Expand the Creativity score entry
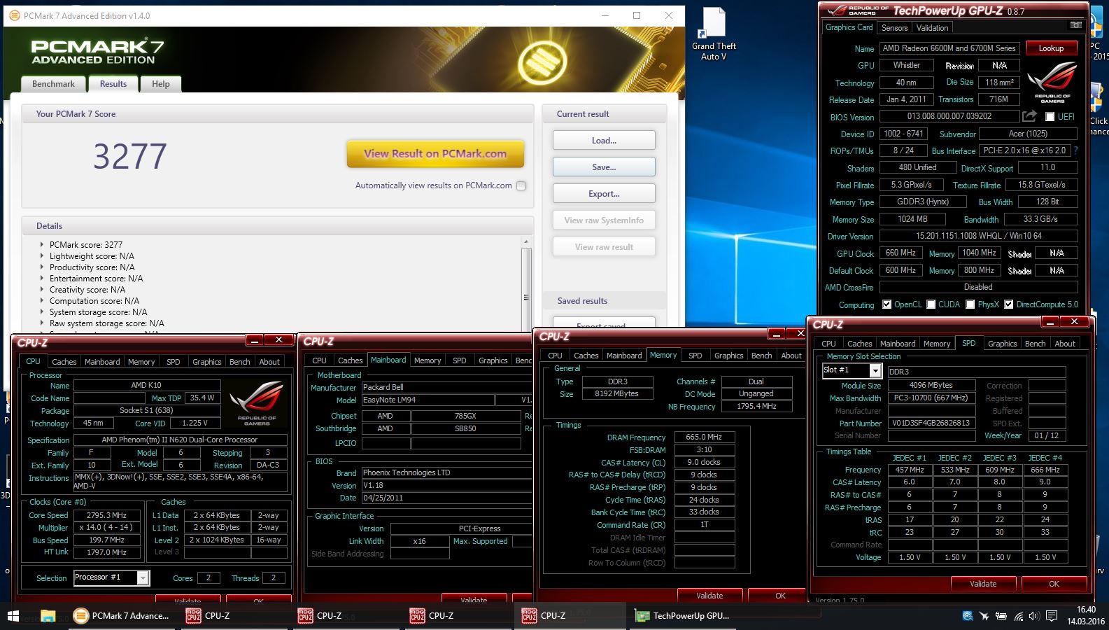The height and width of the screenshot is (630, 1109). coord(42,290)
